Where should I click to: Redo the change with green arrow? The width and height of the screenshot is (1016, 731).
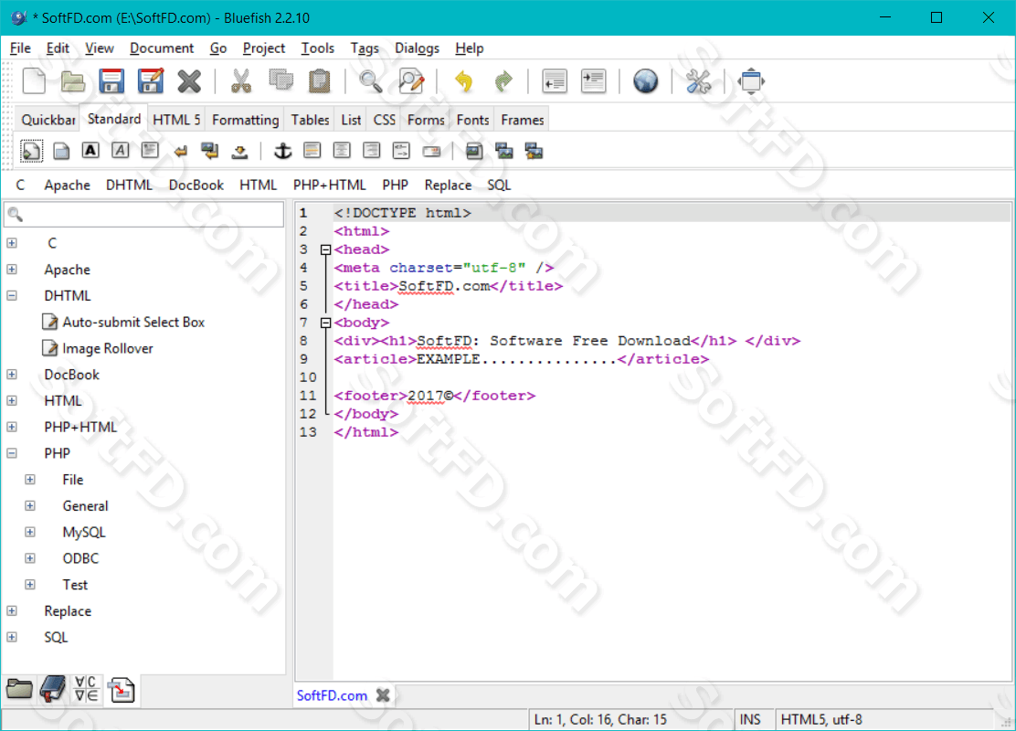click(503, 81)
